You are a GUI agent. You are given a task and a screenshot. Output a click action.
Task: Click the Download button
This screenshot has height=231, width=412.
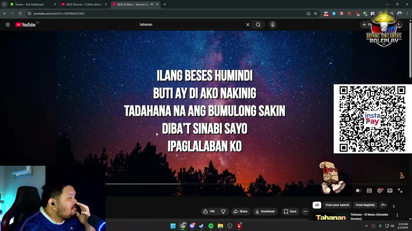tap(265, 211)
